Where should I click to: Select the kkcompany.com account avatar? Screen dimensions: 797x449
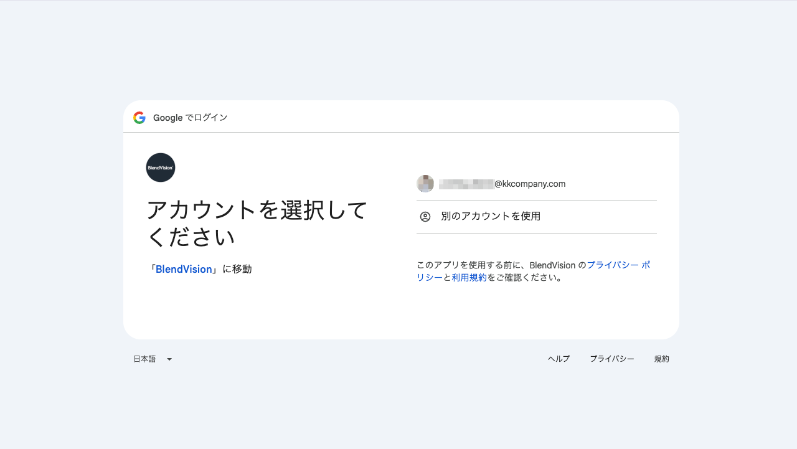[x=425, y=184]
